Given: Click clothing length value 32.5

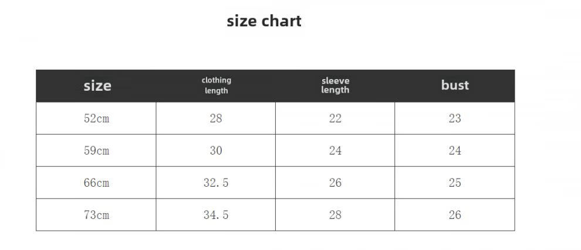Looking at the screenshot, I should [216, 183].
